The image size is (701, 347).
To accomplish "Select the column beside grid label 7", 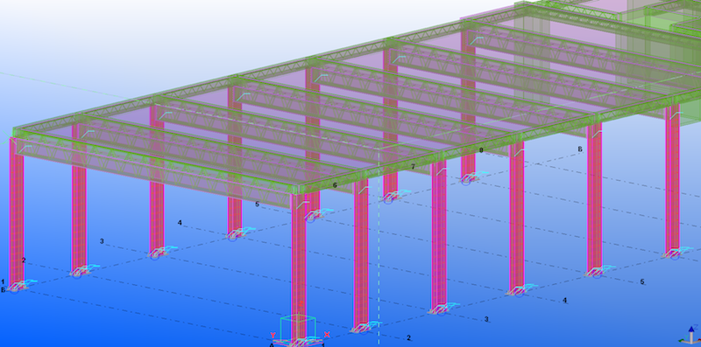I will [439, 235].
